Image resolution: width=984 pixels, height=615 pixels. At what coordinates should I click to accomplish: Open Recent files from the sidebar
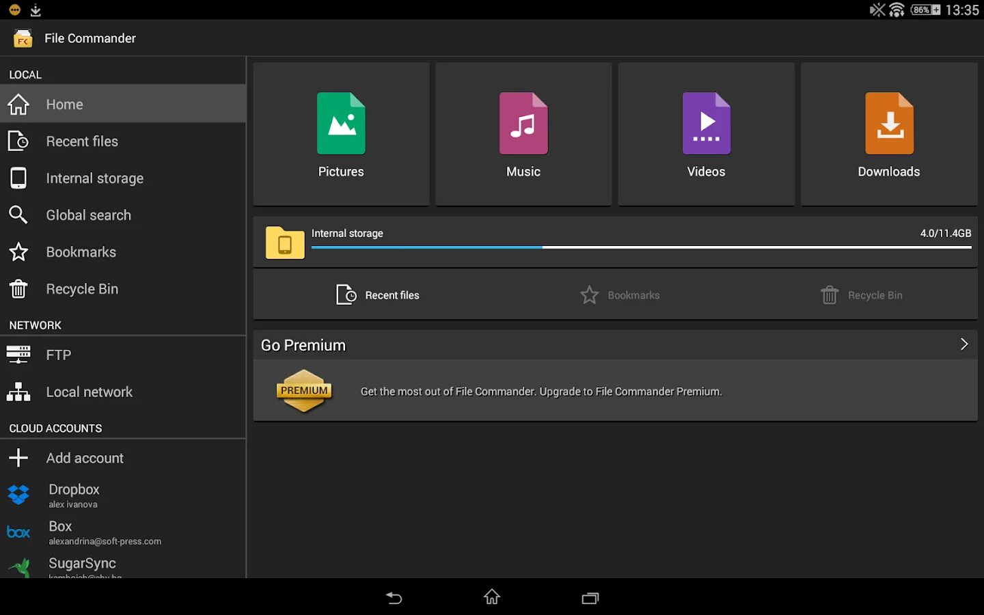(x=123, y=141)
